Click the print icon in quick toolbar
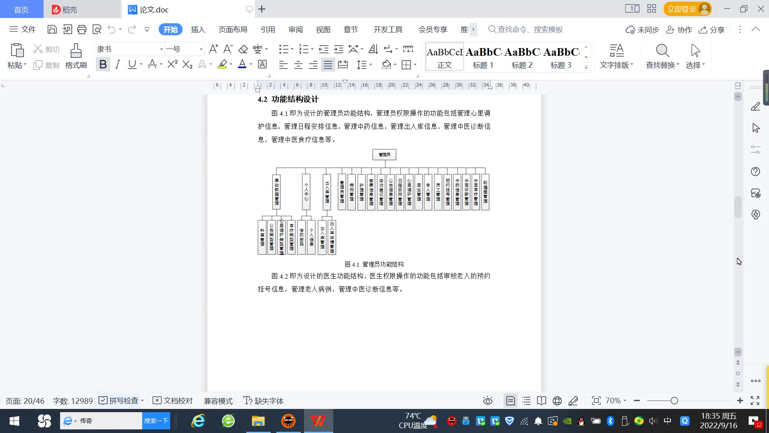 tap(82, 29)
